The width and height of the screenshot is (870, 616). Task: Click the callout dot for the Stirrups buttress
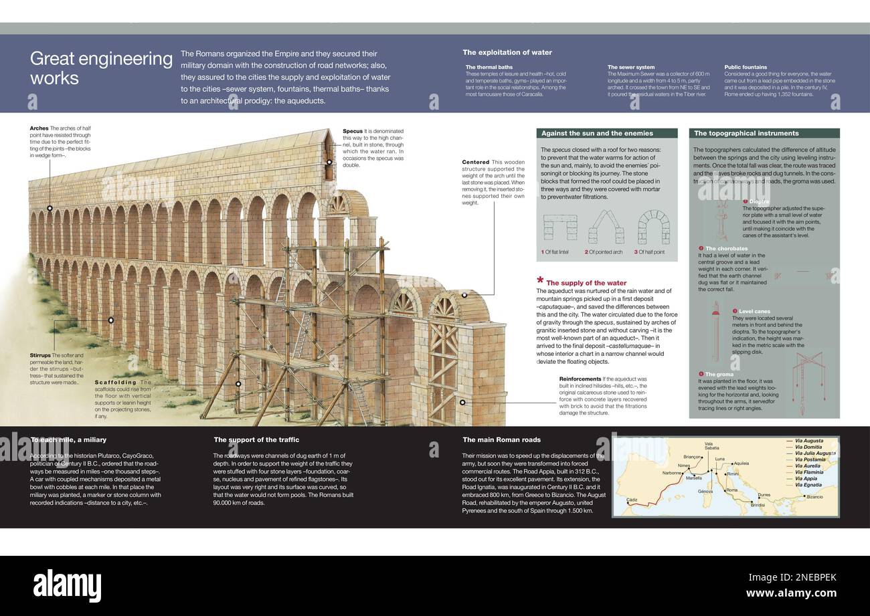click(111, 320)
